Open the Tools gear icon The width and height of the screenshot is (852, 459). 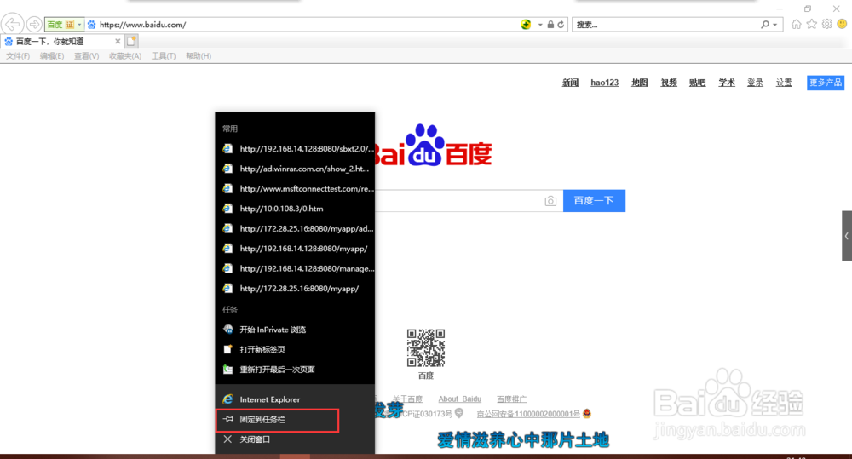[827, 24]
